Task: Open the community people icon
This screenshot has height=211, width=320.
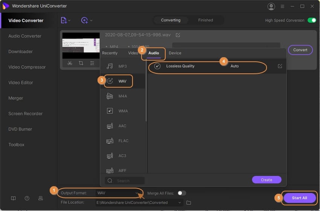Action: [41, 198]
